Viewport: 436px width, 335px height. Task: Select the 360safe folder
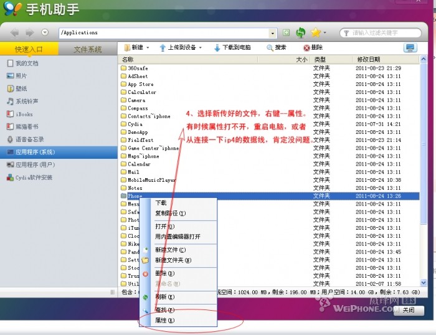click(x=135, y=68)
